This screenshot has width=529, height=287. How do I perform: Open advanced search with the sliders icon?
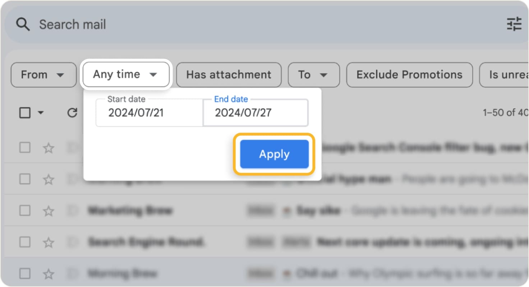point(515,24)
